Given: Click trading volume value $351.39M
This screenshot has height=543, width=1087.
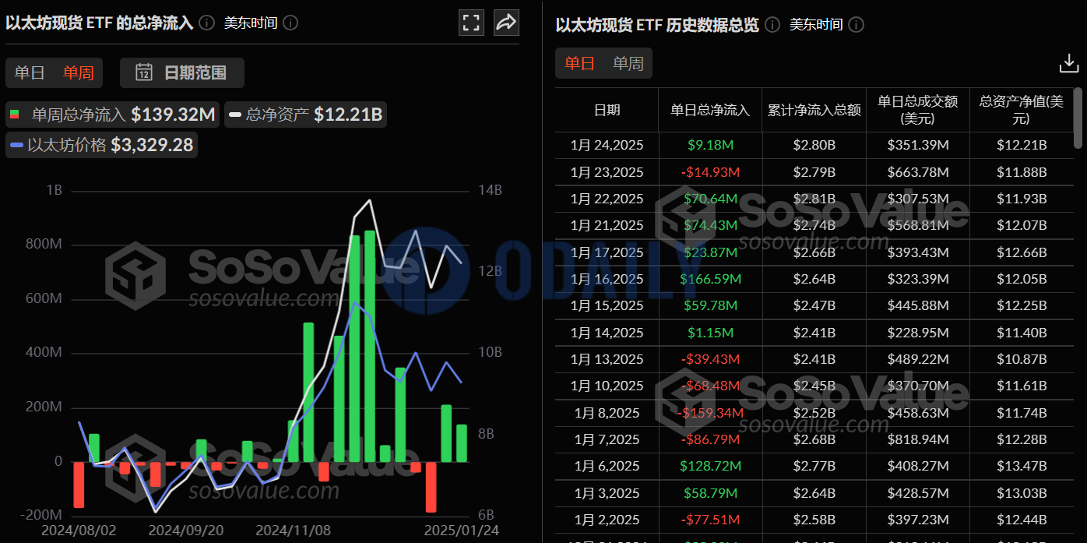Looking at the screenshot, I should [918, 145].
